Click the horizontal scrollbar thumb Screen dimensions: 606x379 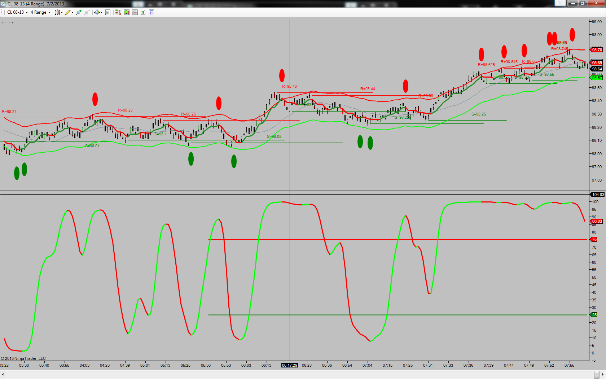pyautogui.click(x=597, y=375)
